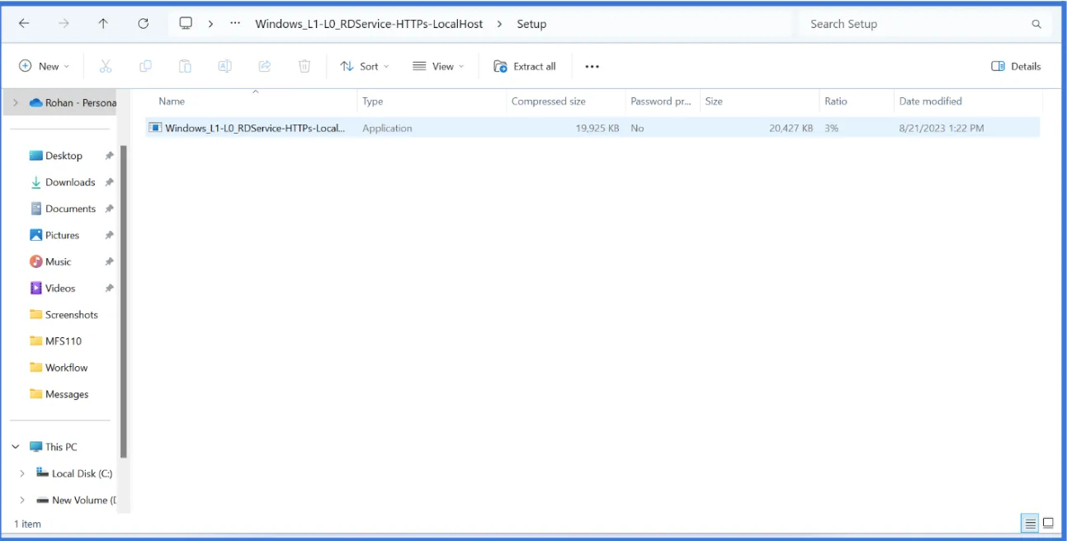Sort by the Name column header

coord(172,101)
